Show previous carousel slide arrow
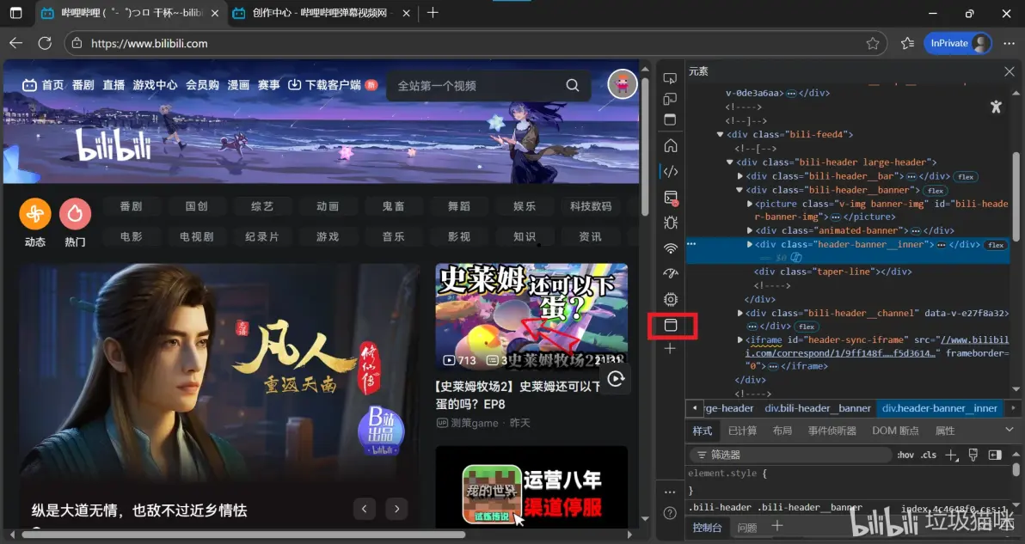This screenshot has width=1025, height=544. click(364, 509)
